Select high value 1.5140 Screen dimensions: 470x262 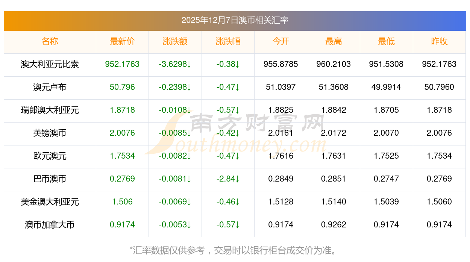point(334,202)
